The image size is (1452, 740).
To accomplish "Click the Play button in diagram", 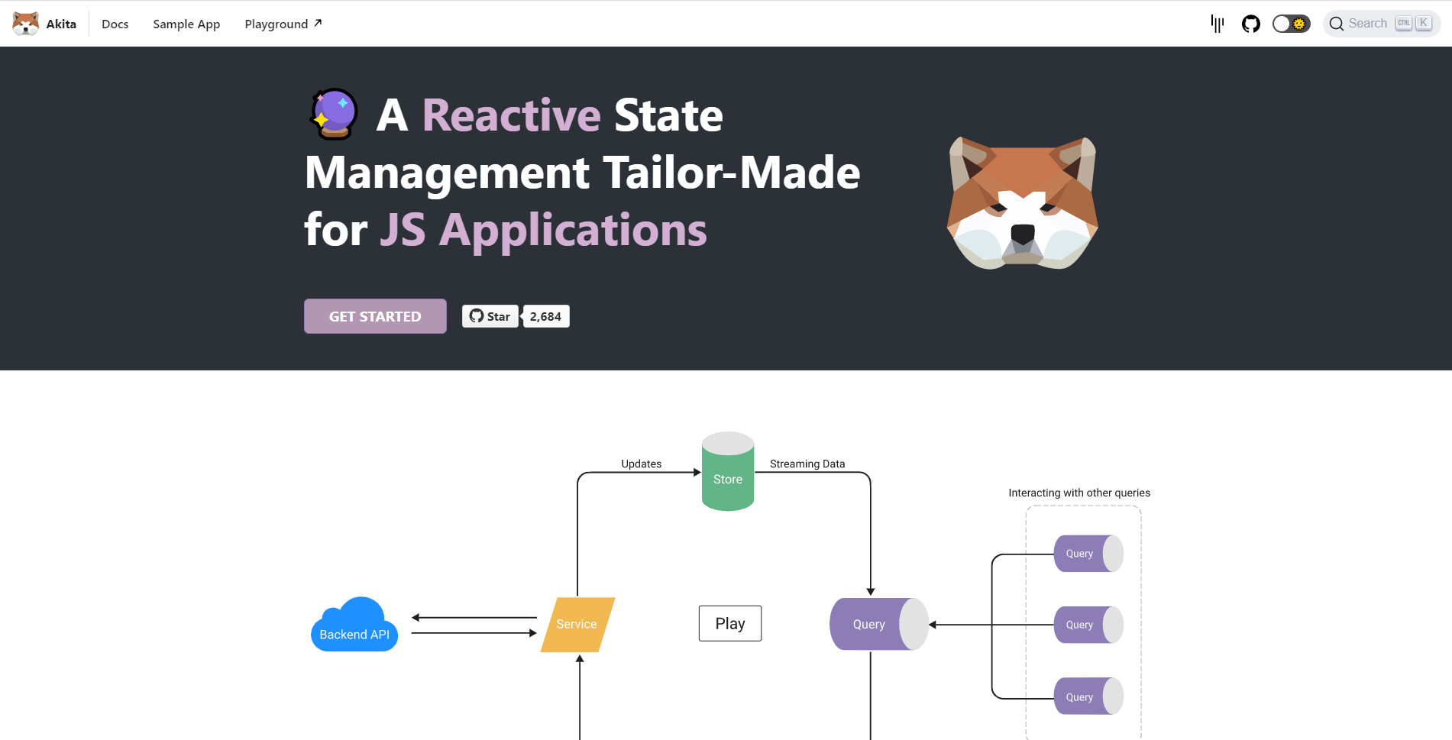I will [x=729, y=623].
